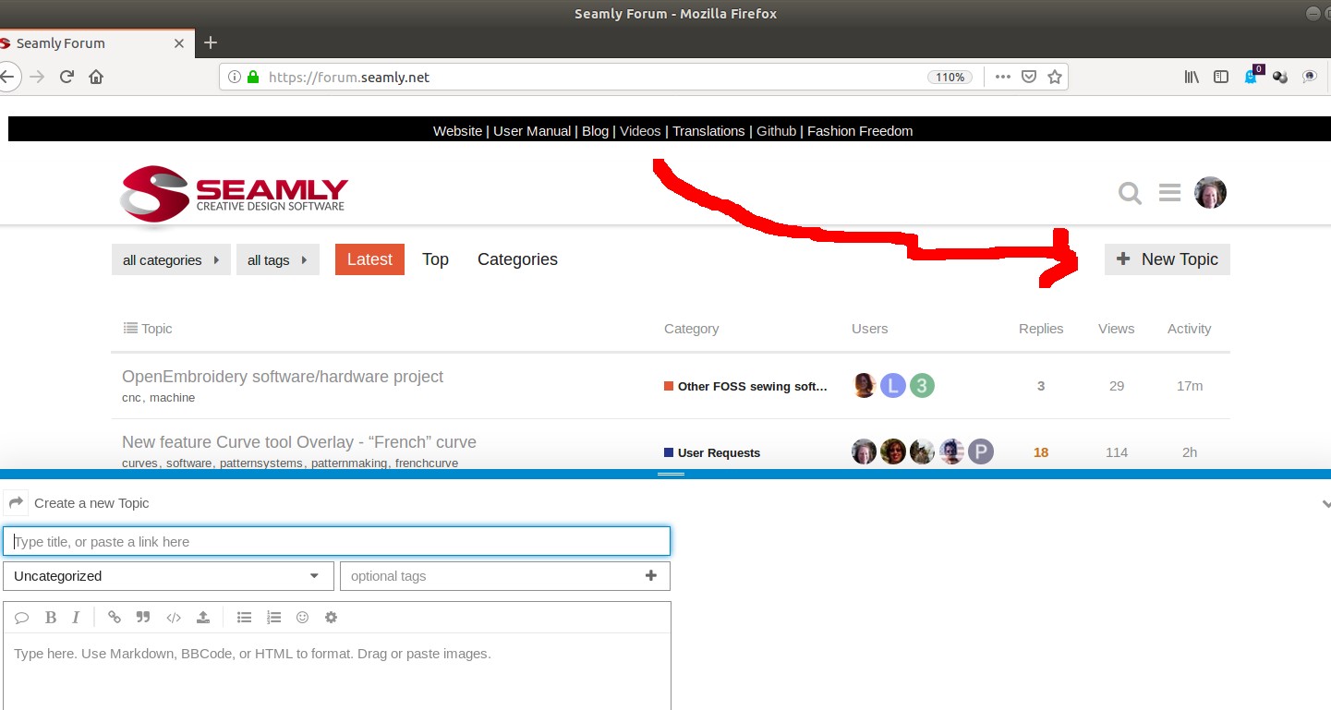Click the topic title input field
Viewport: 1331px width, 710px height.
(x=337, y=542)
